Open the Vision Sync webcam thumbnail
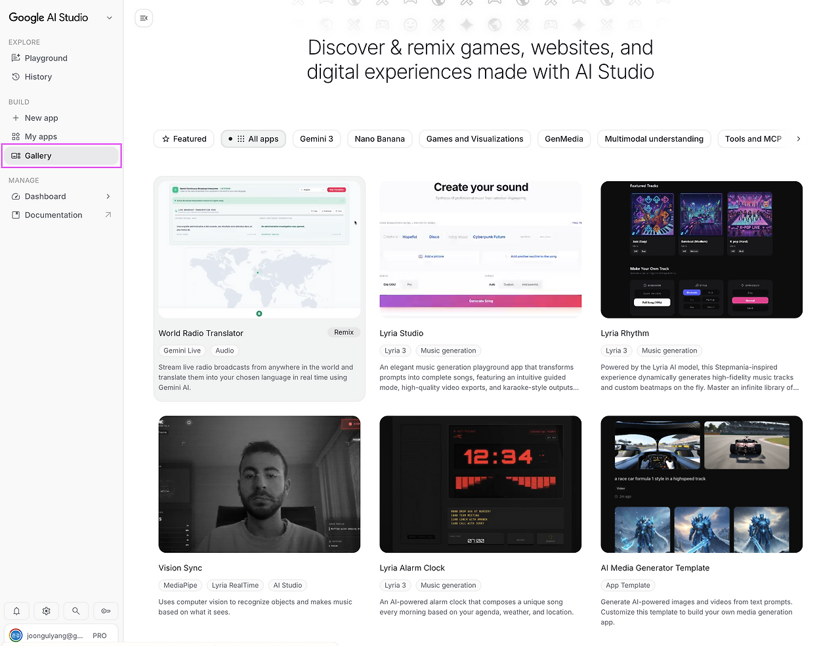Screen dimensions: 840x646 click(259, 484)
